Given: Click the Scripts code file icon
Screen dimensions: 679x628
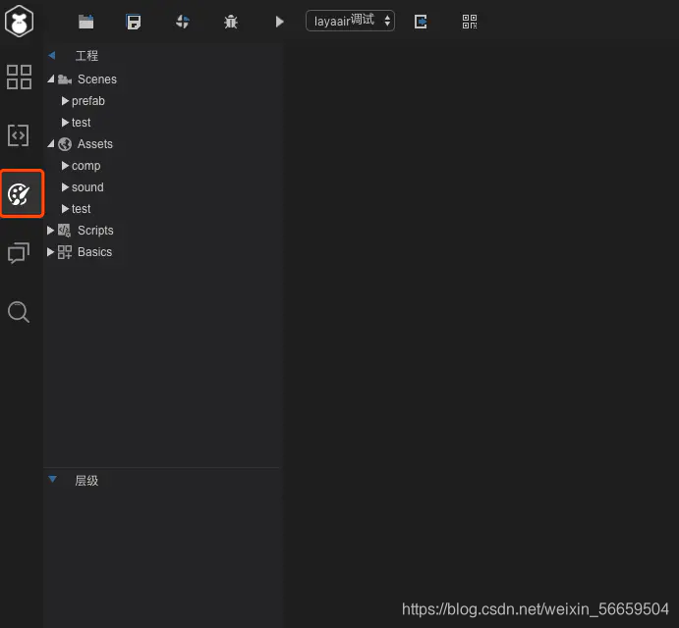Looking at the screenshot, I should [65, 231].
